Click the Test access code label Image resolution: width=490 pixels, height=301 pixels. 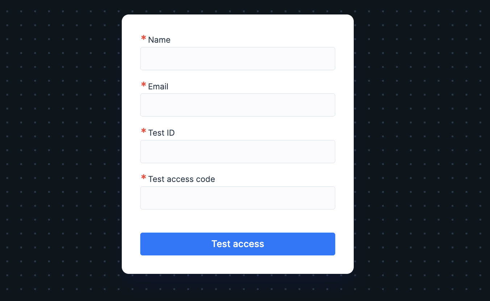pos(182,179)
